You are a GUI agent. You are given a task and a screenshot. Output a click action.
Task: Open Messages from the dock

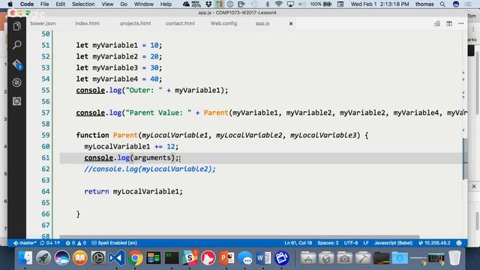(x=245, y=258)
